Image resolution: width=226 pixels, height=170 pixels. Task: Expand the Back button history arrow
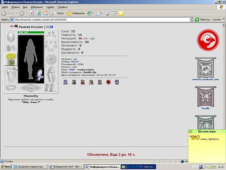pos(17,14)
